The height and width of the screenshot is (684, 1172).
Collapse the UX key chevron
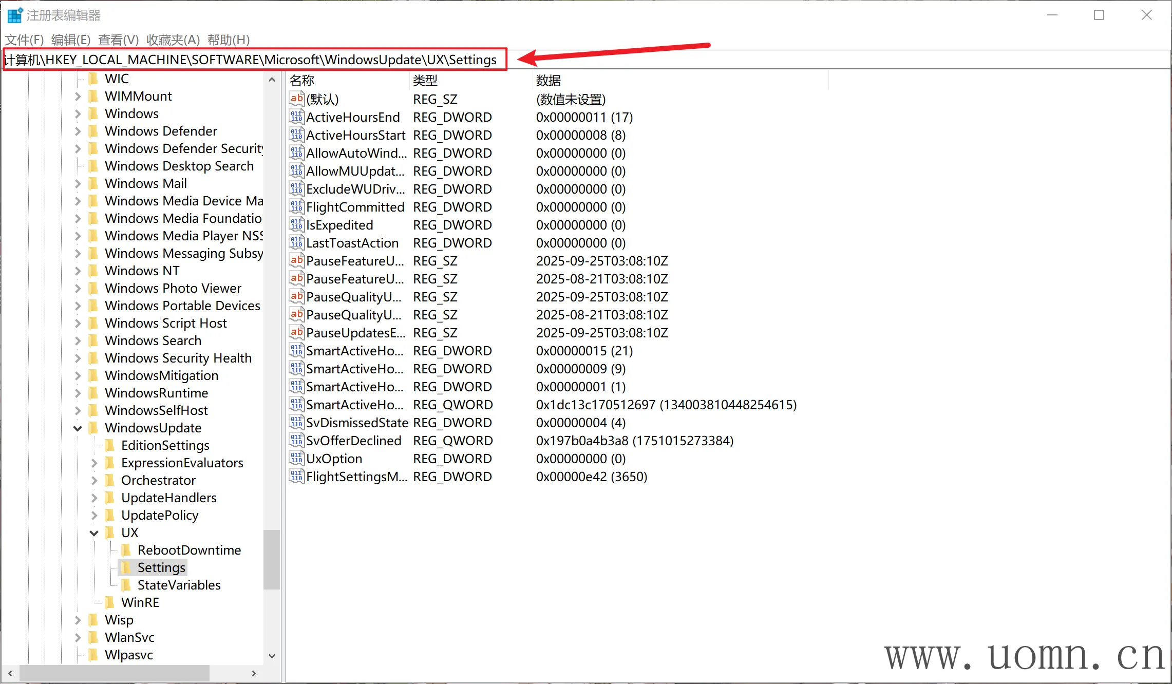pos(94,533)
